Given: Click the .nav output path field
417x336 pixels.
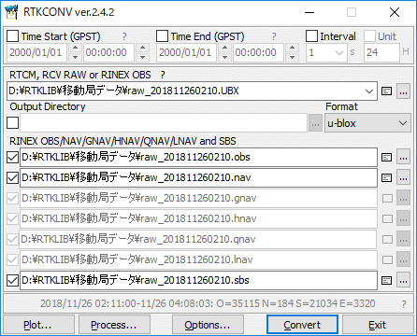Looking at the screenshot, I should pyautogui.click(x=198, y=177).
